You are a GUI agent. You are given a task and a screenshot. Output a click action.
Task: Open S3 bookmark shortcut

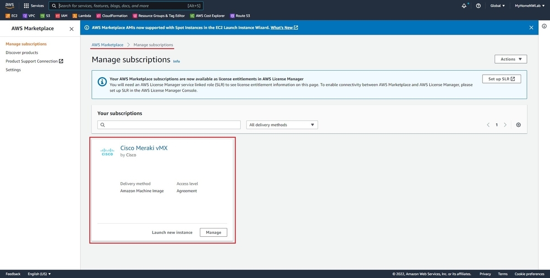pyautogui.click(x=45, y=16)
